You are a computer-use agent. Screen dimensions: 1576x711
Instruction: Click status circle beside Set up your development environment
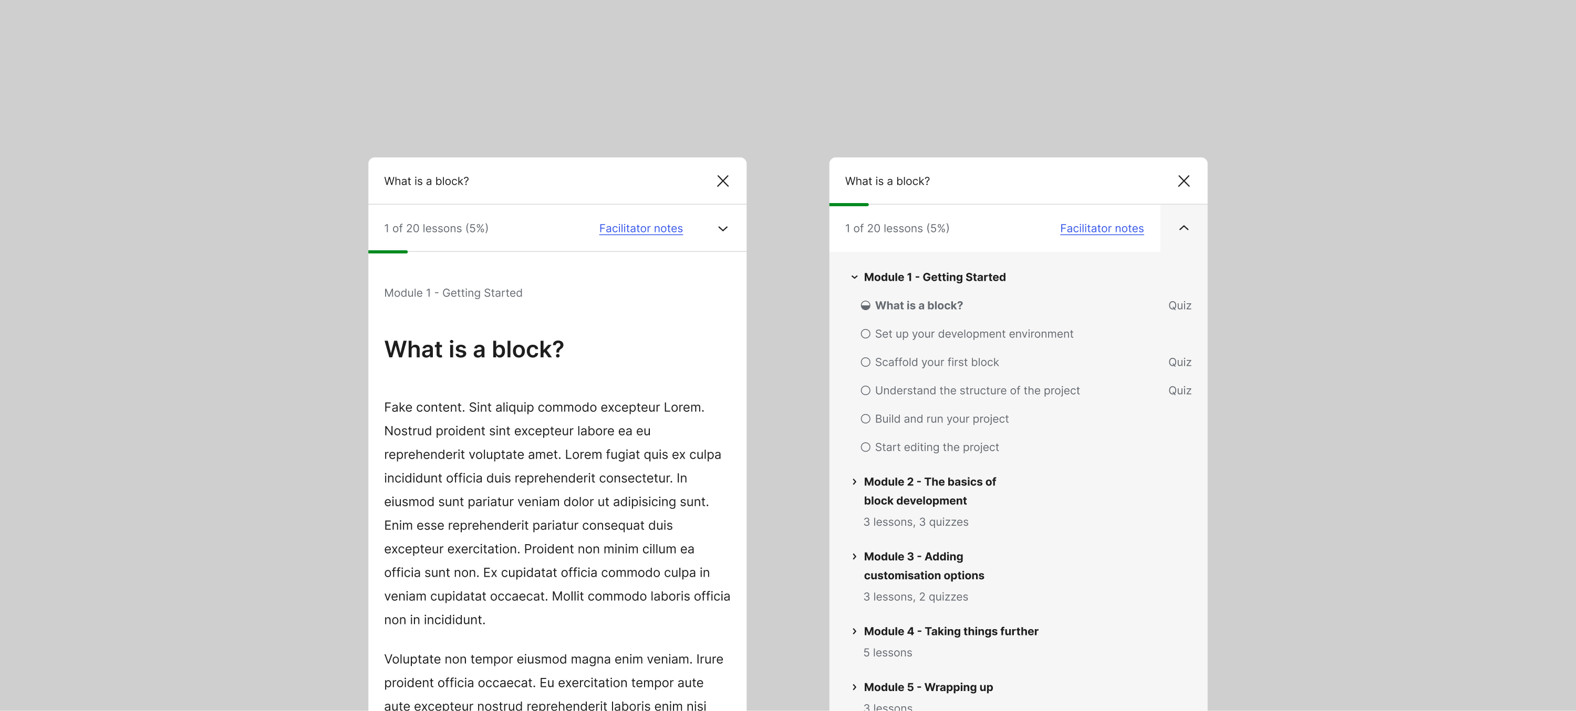[865, 334]
